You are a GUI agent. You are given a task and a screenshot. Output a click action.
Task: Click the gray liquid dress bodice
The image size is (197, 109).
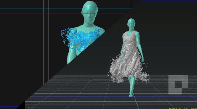(x=130, y=40)
